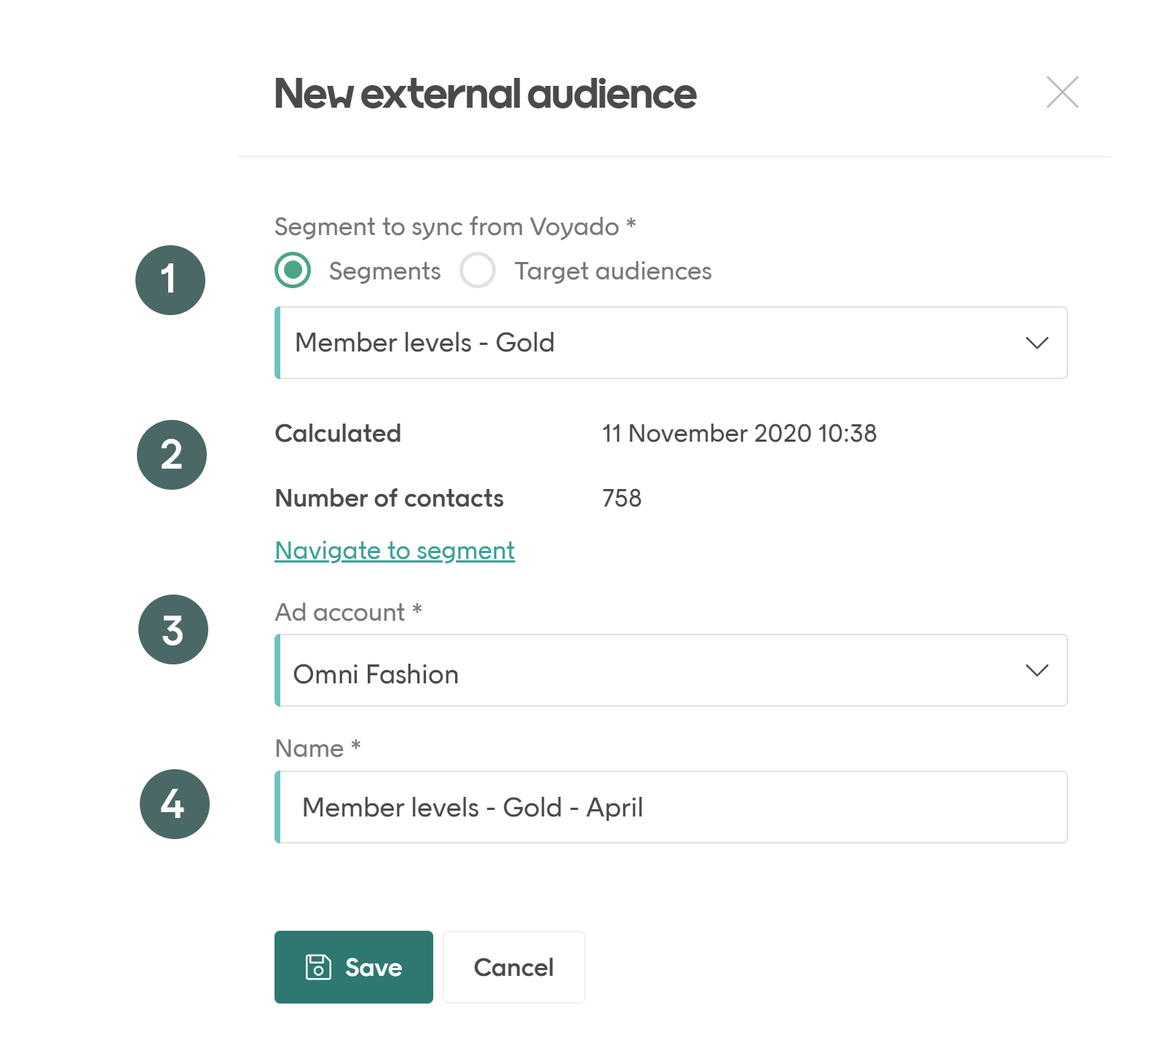Cancel creating the external audience
The image size is (1173, 1037).
[513, 967]
